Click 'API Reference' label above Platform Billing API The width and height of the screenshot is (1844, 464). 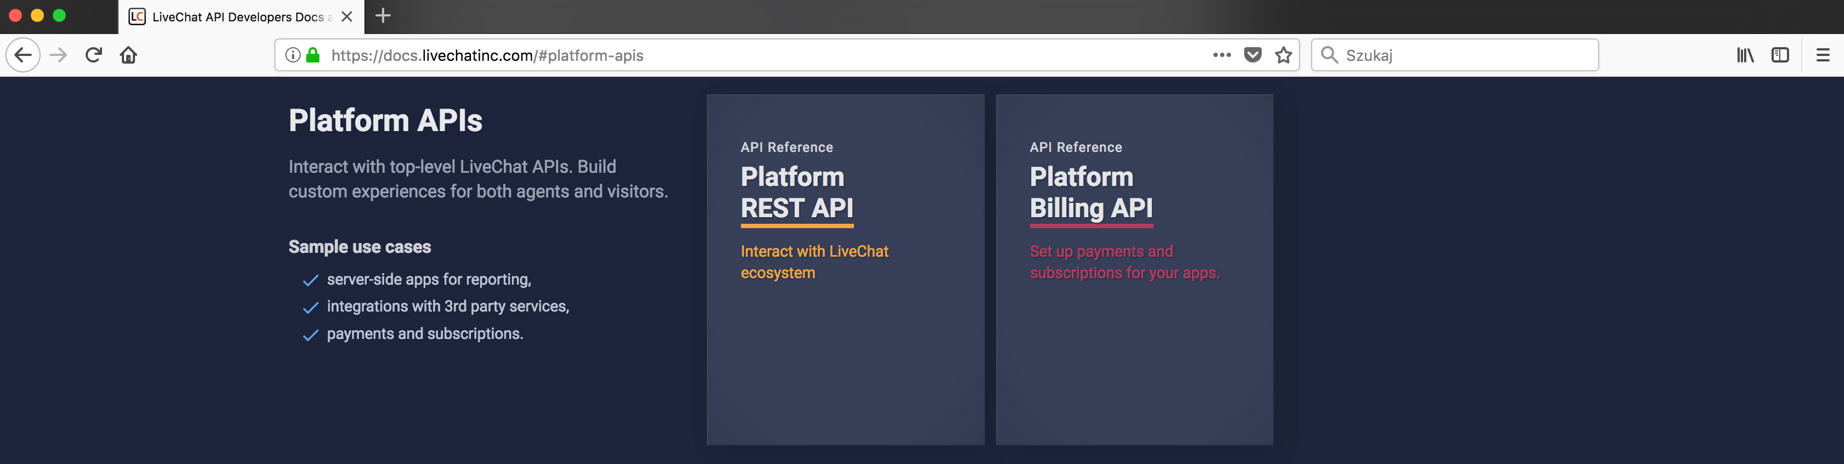coord(1076,148)
